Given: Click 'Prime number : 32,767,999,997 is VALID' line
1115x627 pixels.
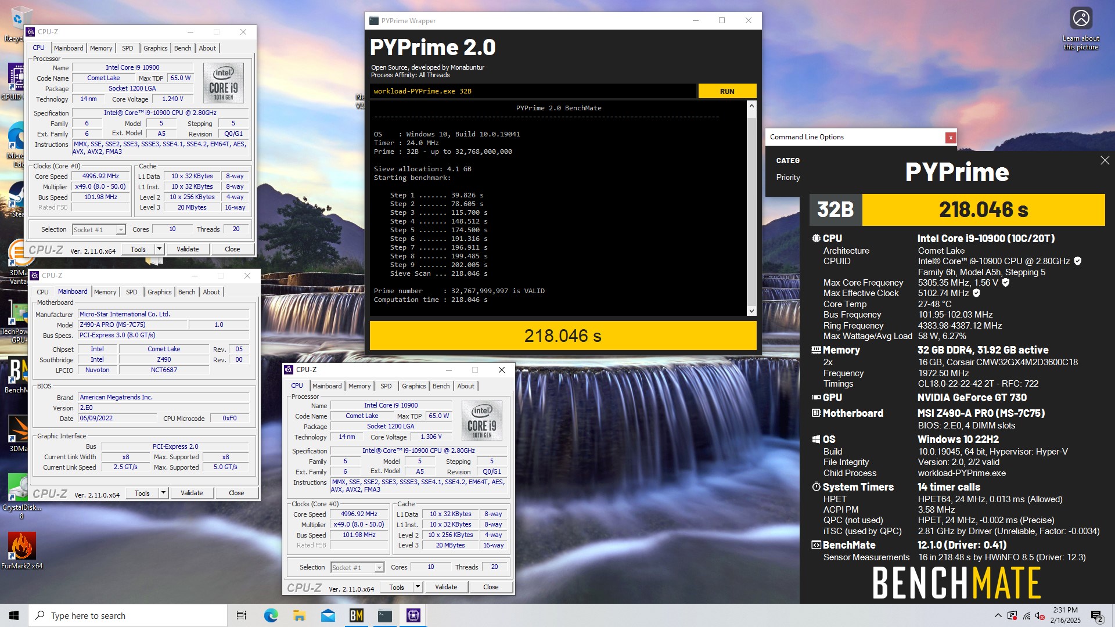Looking at the screenshot, I should pos(459,291).
